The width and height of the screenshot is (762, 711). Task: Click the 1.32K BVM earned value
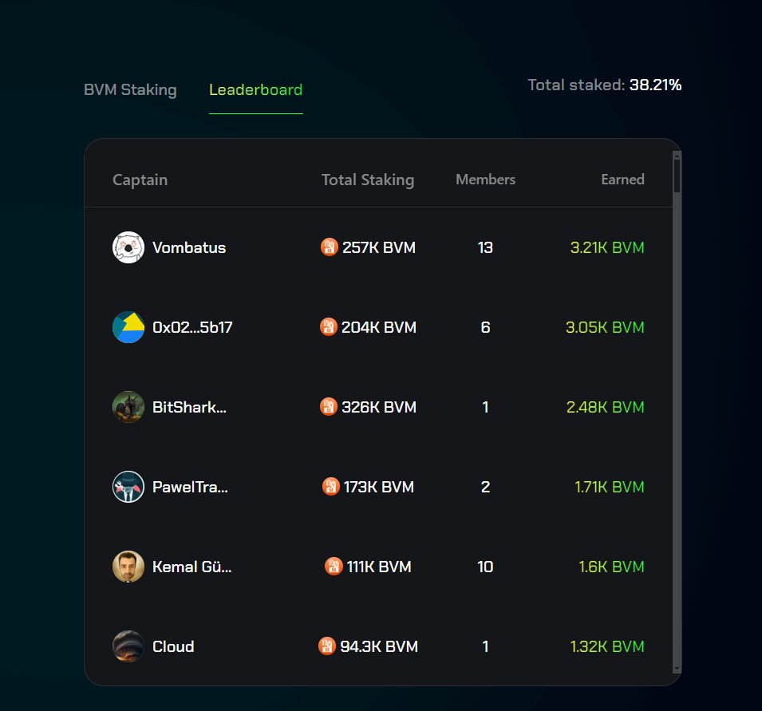pyautogui.click(x=607, y=646)
